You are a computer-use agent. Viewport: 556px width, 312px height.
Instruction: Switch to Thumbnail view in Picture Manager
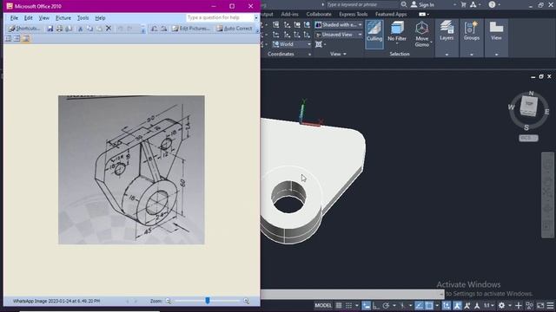(x=8, y=38)
